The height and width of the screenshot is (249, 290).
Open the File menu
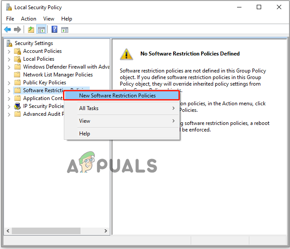click(10, 19)
